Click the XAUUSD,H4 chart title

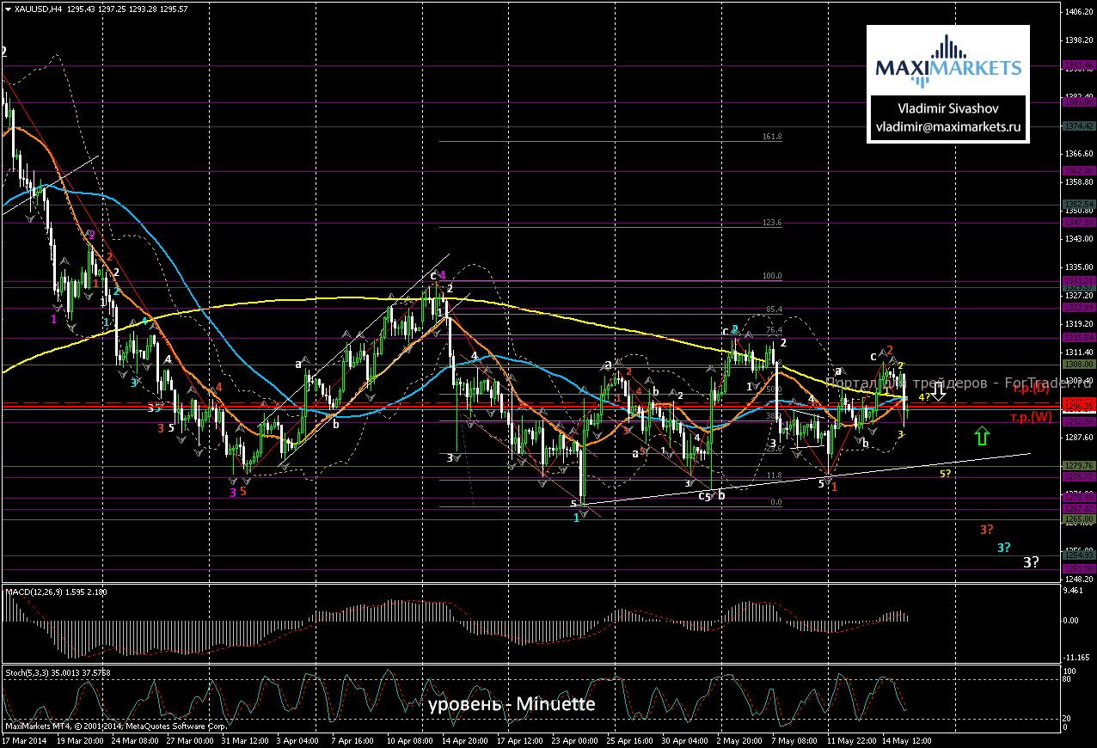pos(38,9)
